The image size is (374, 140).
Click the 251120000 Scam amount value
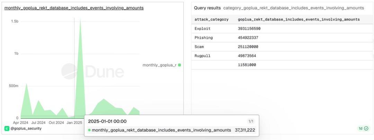248,47
